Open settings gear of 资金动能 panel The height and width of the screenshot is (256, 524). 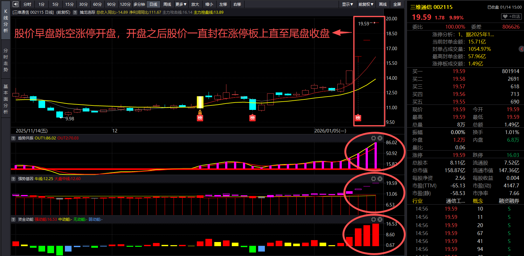pyautogui.click(x=374, y=219)
